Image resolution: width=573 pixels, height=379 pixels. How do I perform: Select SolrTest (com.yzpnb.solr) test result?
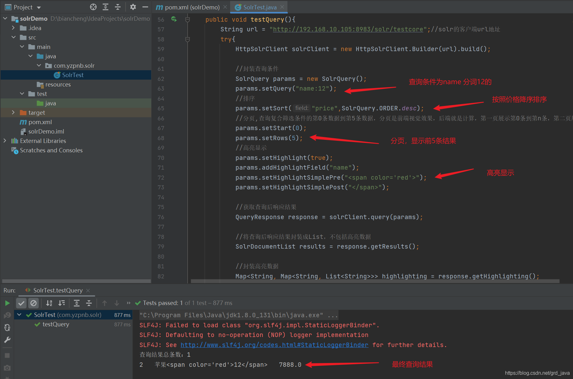[68, 315]
